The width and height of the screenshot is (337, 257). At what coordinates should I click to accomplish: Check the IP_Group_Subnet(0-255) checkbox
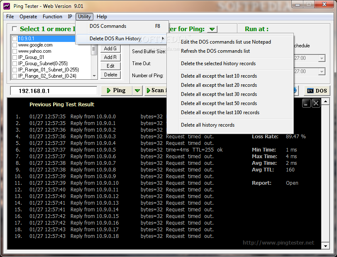coord(15,64)
